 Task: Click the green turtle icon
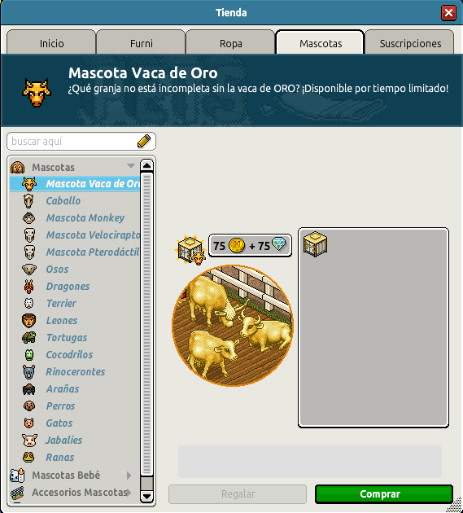click(x=28, y=338)
